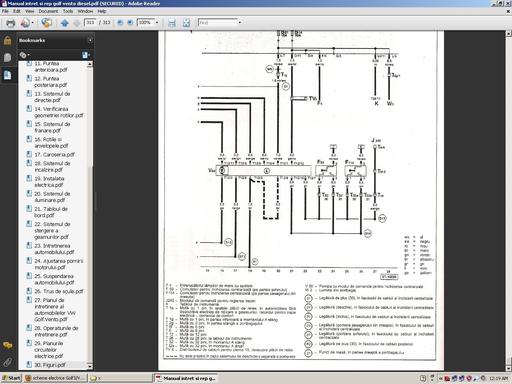
Task: Click the page number input field
Action: (90, 23)
